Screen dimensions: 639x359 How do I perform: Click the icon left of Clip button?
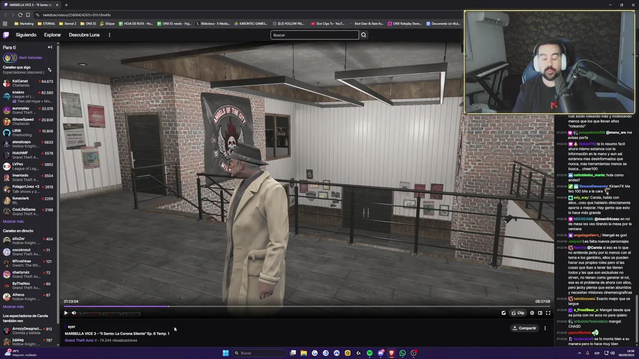point(504,313)
